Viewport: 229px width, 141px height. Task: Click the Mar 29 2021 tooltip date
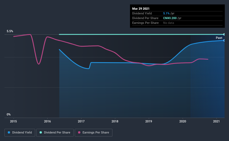coord(141,9)
